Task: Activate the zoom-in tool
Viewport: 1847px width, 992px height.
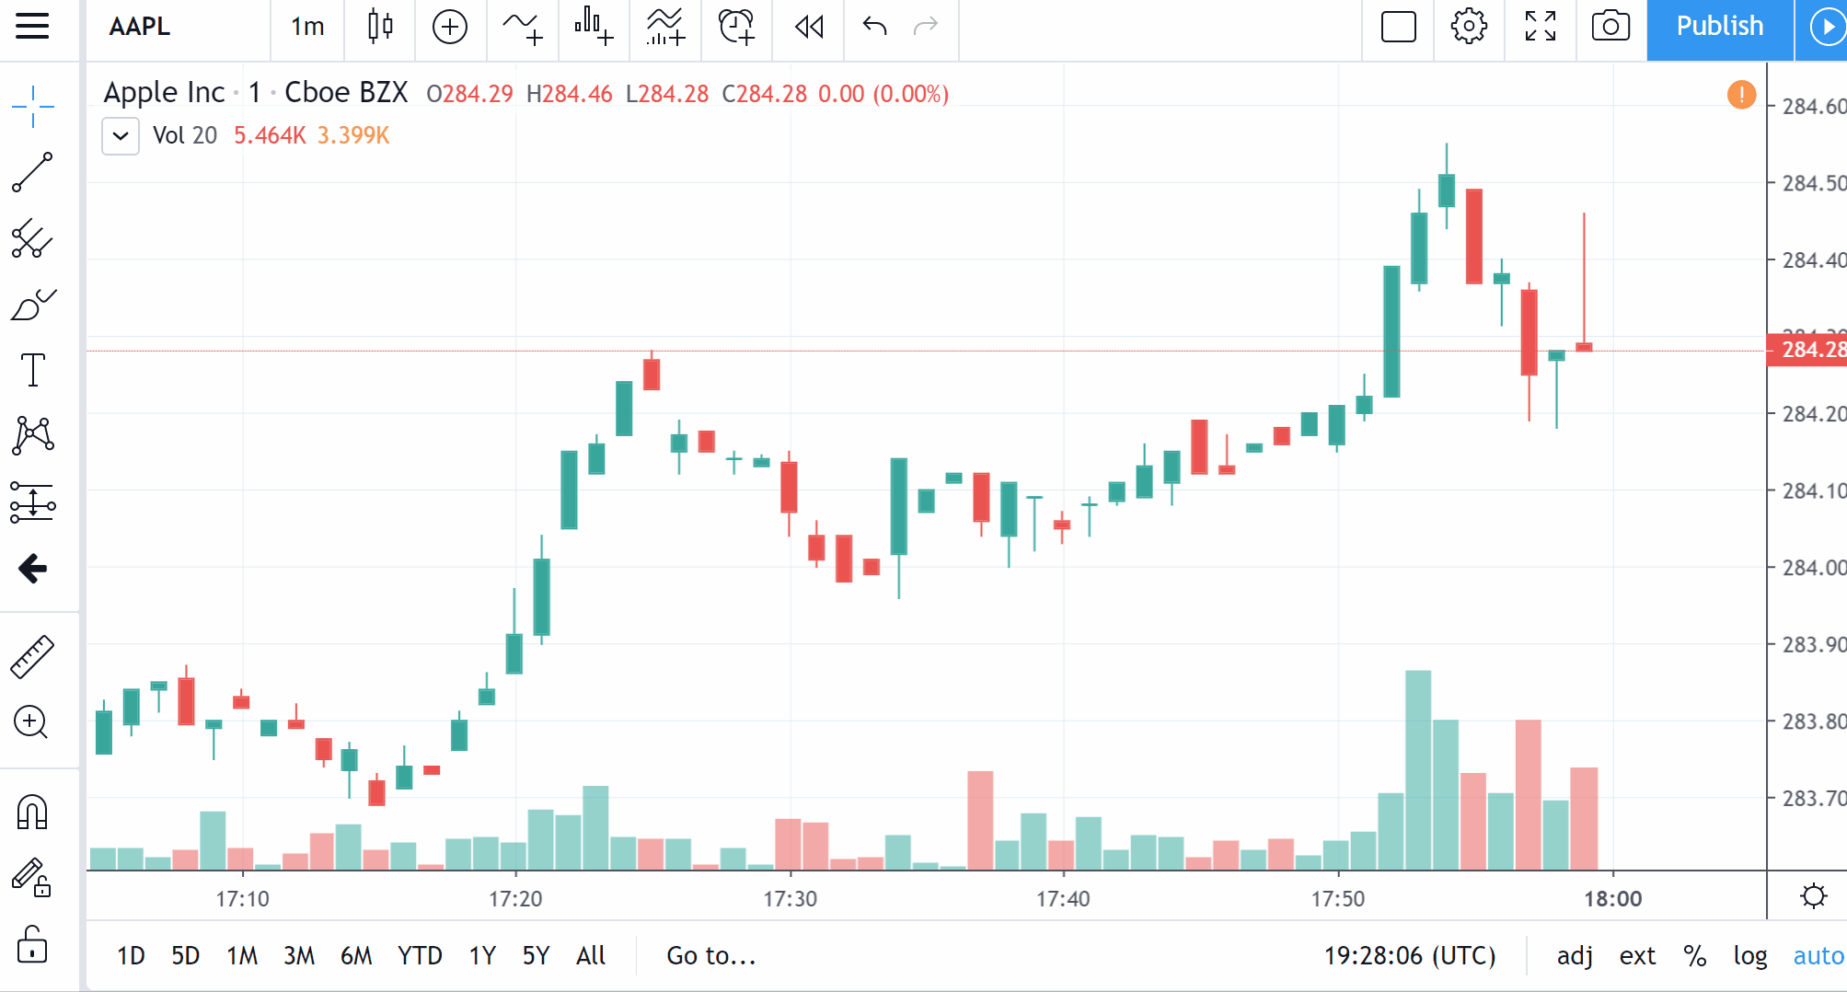Action: [x=33, y=722]
